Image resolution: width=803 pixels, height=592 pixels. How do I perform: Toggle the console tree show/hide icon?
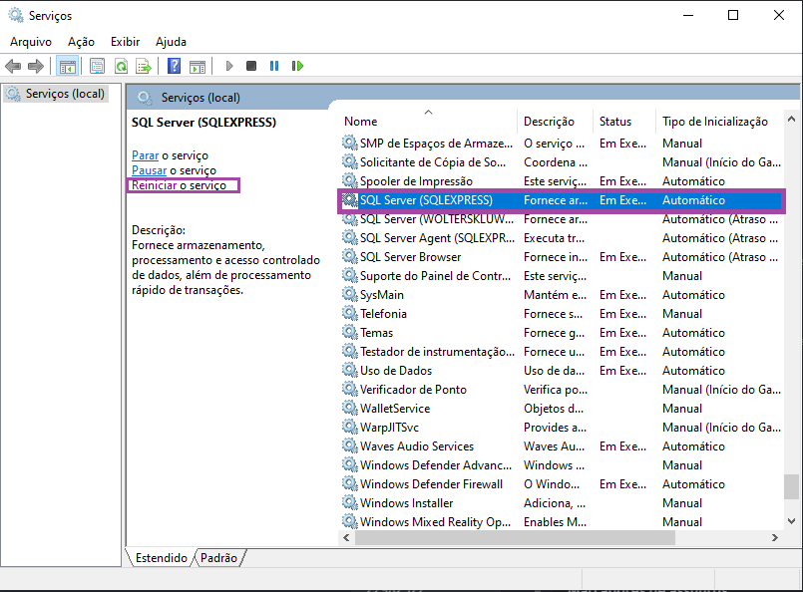tap(67, 66)
